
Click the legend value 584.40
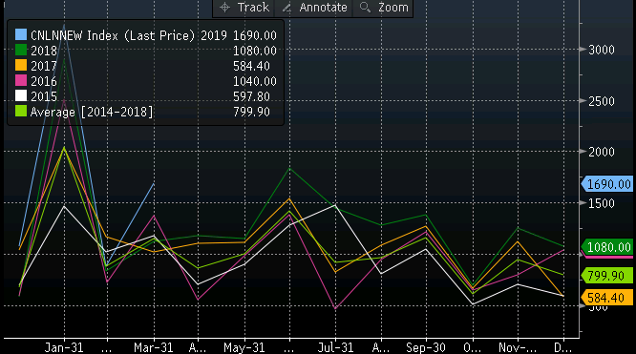pyautogui.click(x=251, y=66)
